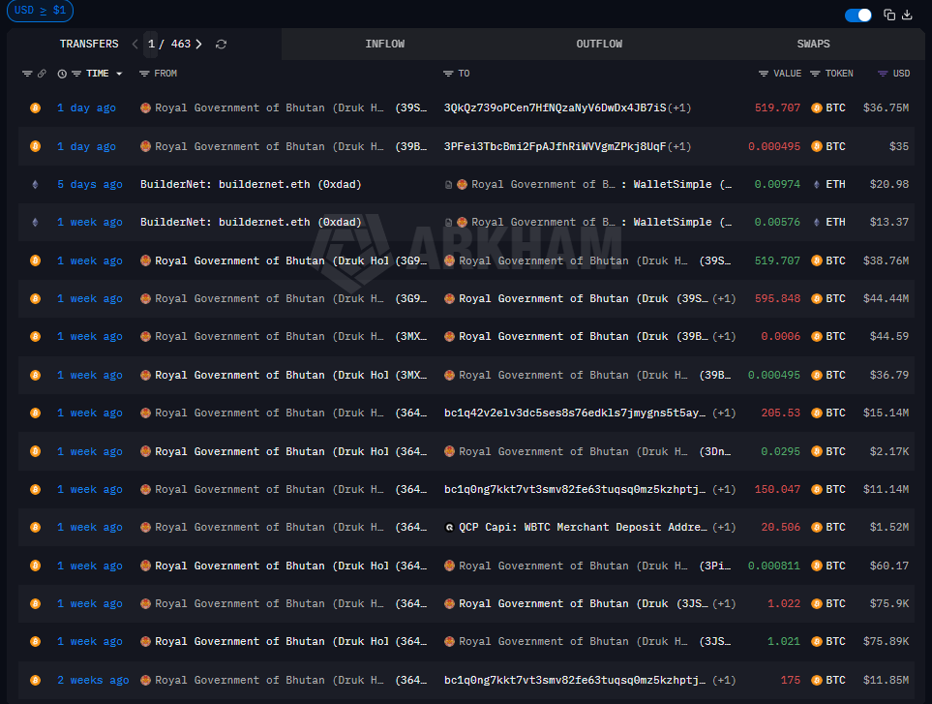932x704 pixels.
Task: Open the TOKEN column filter icon
Action: (815, 74)
